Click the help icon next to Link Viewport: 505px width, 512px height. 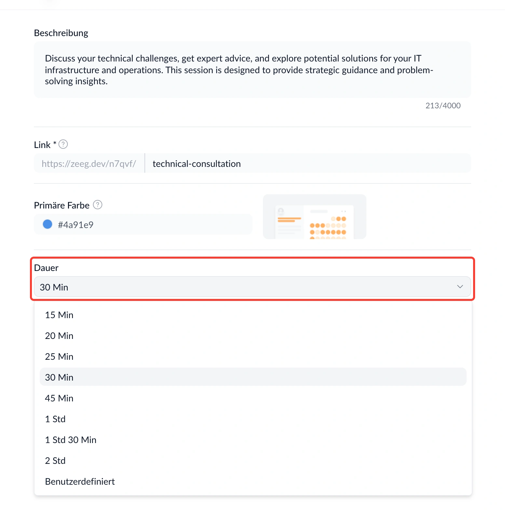pyautogui.click(x=63, y=144)
